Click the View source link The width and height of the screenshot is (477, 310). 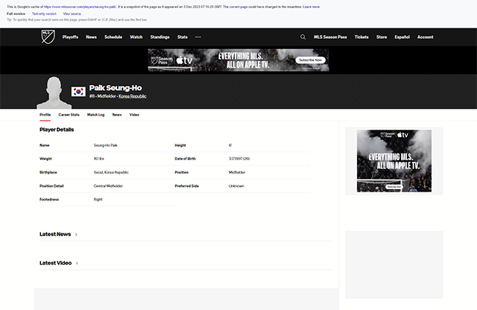[x=72, y=13]
